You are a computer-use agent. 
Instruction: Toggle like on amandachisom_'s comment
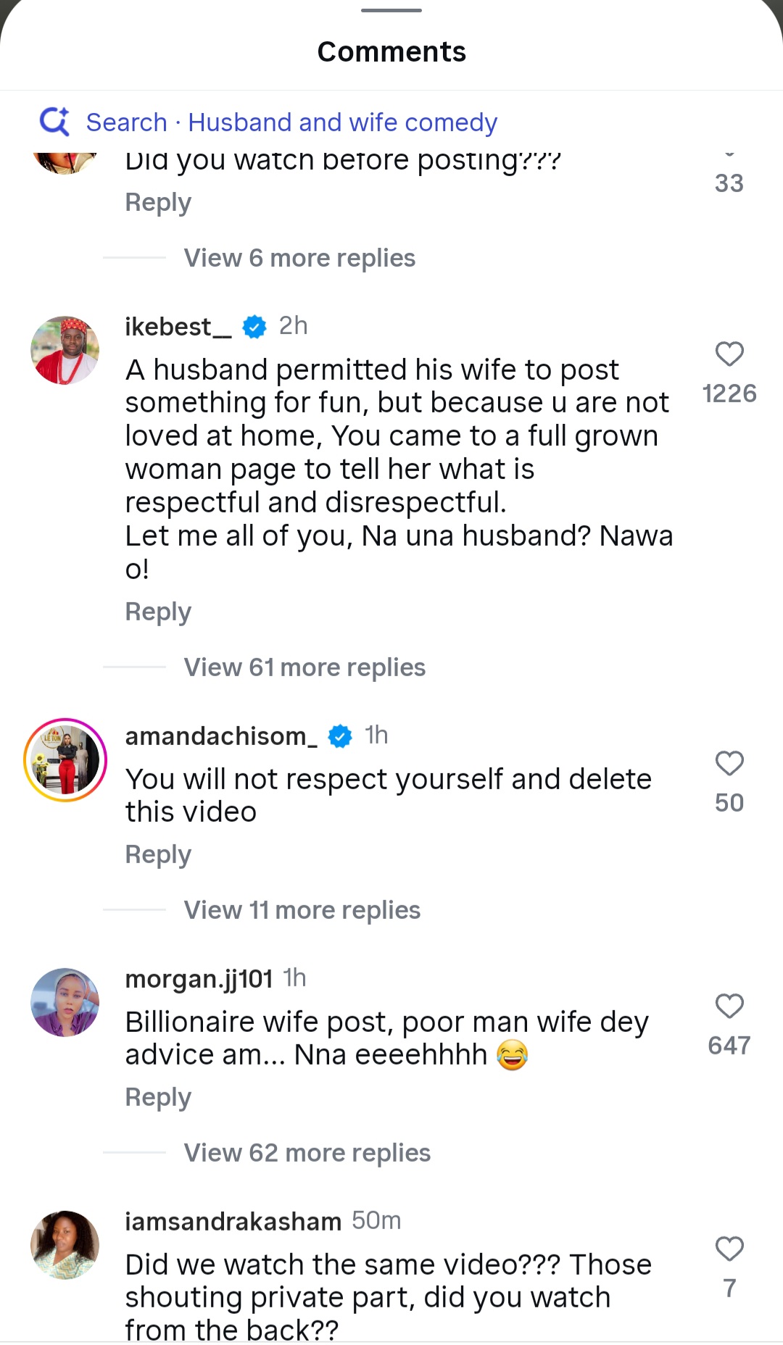tap(729, 762)
